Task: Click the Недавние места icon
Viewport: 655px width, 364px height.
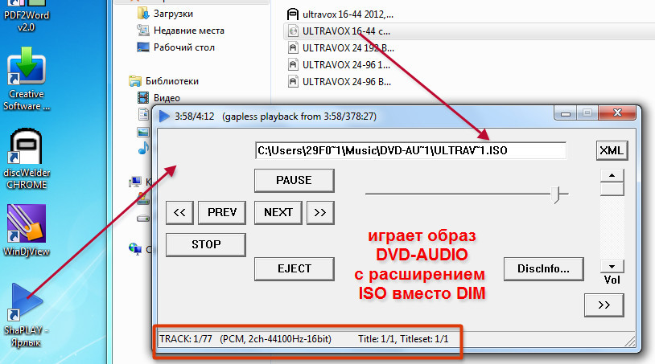Action: [143, 31]
